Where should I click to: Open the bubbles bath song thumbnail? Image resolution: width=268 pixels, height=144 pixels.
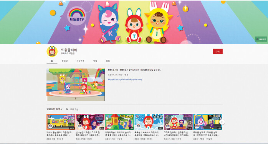coord(149,122)
